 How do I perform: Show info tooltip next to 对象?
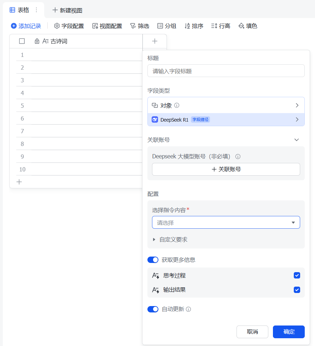[x=177, y=105]
